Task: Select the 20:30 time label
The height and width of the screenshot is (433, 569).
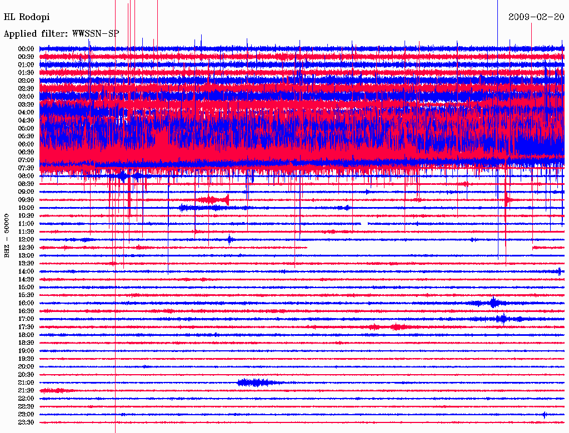Action: click(26, 375)
